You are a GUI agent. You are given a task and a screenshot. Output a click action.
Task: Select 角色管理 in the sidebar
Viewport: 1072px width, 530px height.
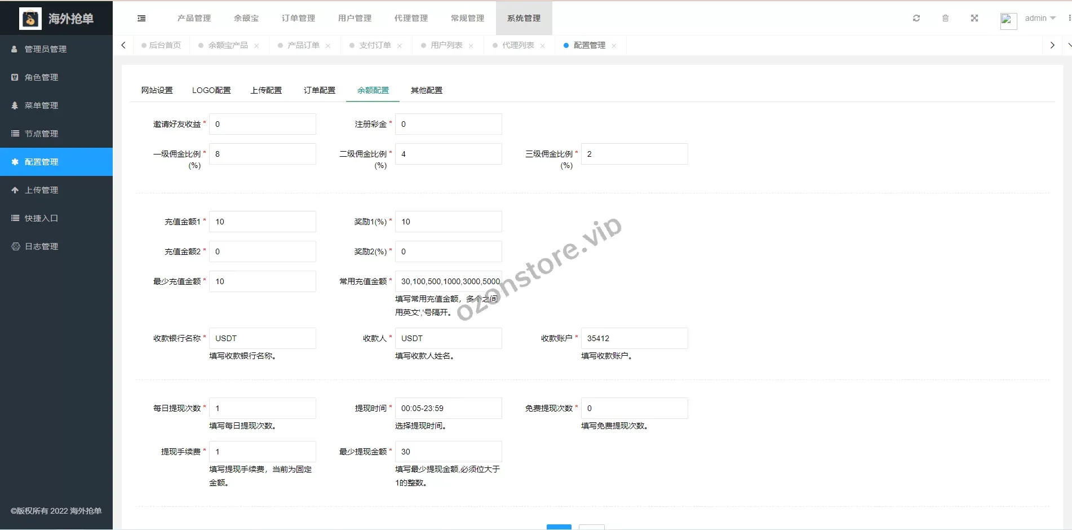[x=41, y=77]
